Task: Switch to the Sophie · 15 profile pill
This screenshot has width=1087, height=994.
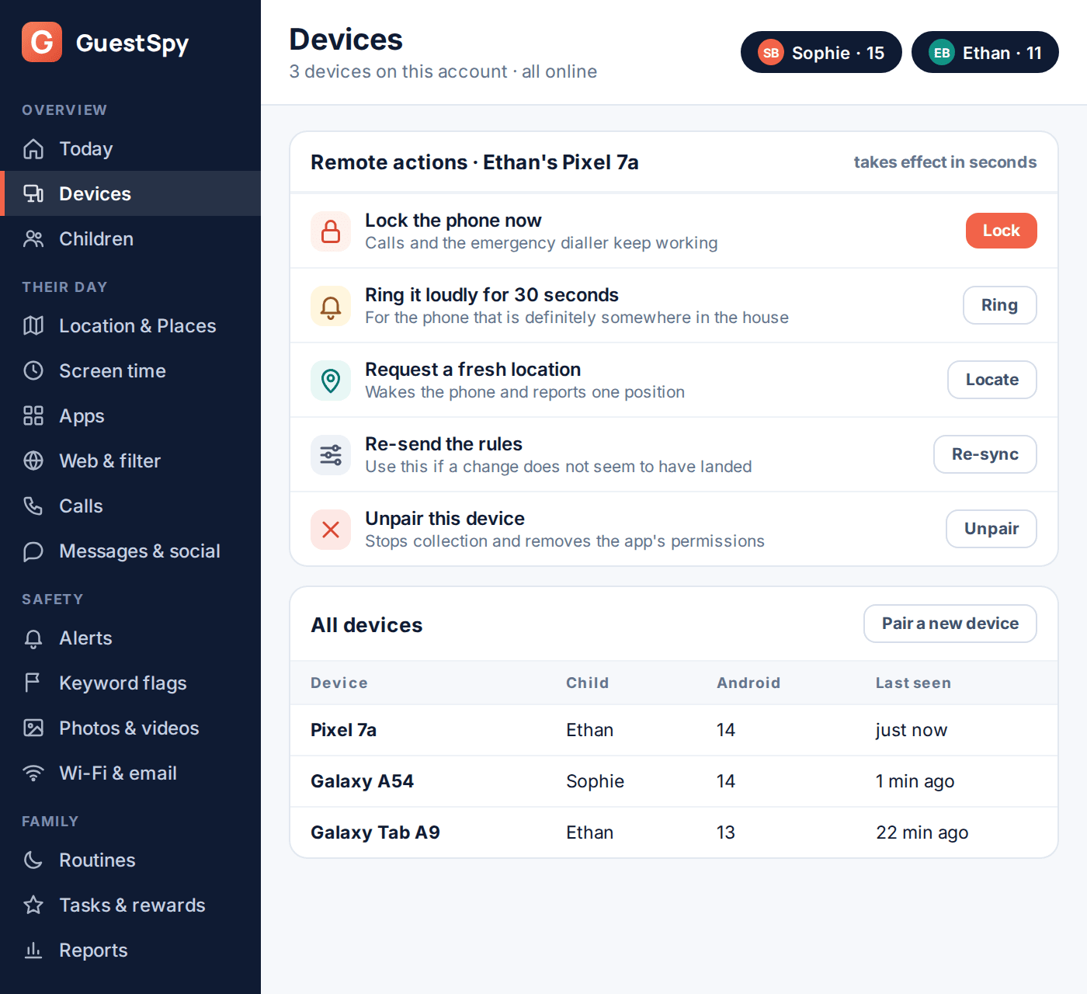Action: 821,53
